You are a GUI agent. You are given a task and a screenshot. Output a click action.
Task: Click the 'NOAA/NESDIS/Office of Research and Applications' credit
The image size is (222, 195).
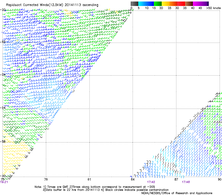click(x=177, y=193)
